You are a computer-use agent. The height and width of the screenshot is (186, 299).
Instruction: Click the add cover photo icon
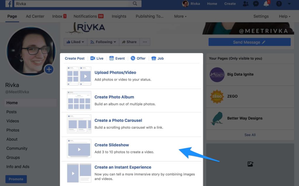tap(250, 164)
